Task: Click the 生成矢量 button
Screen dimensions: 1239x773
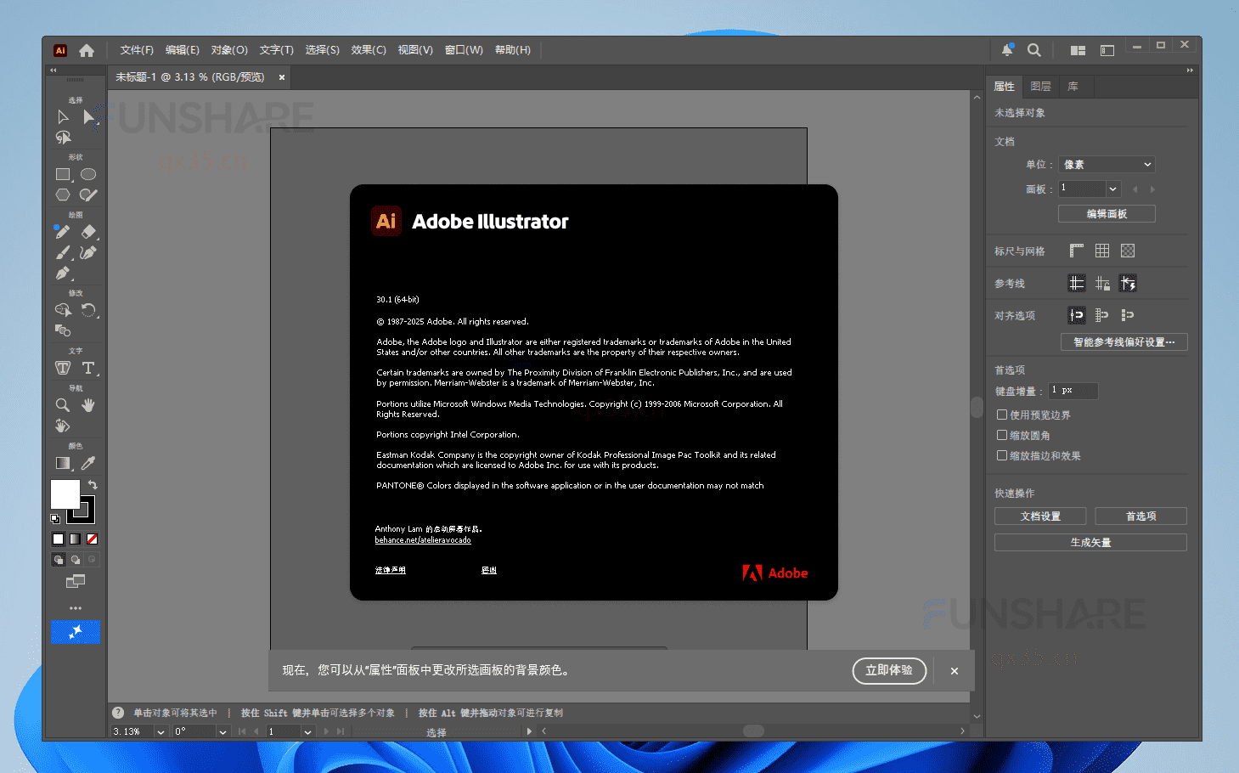Action: (1090, 543)
